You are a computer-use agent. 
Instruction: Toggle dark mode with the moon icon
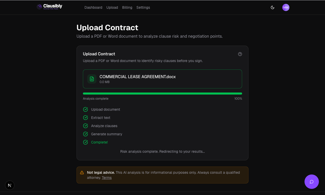pyautogui.click(x=273, y=7)
